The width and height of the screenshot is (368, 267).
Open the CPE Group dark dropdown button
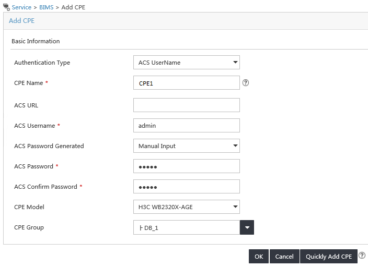point(247,227)
